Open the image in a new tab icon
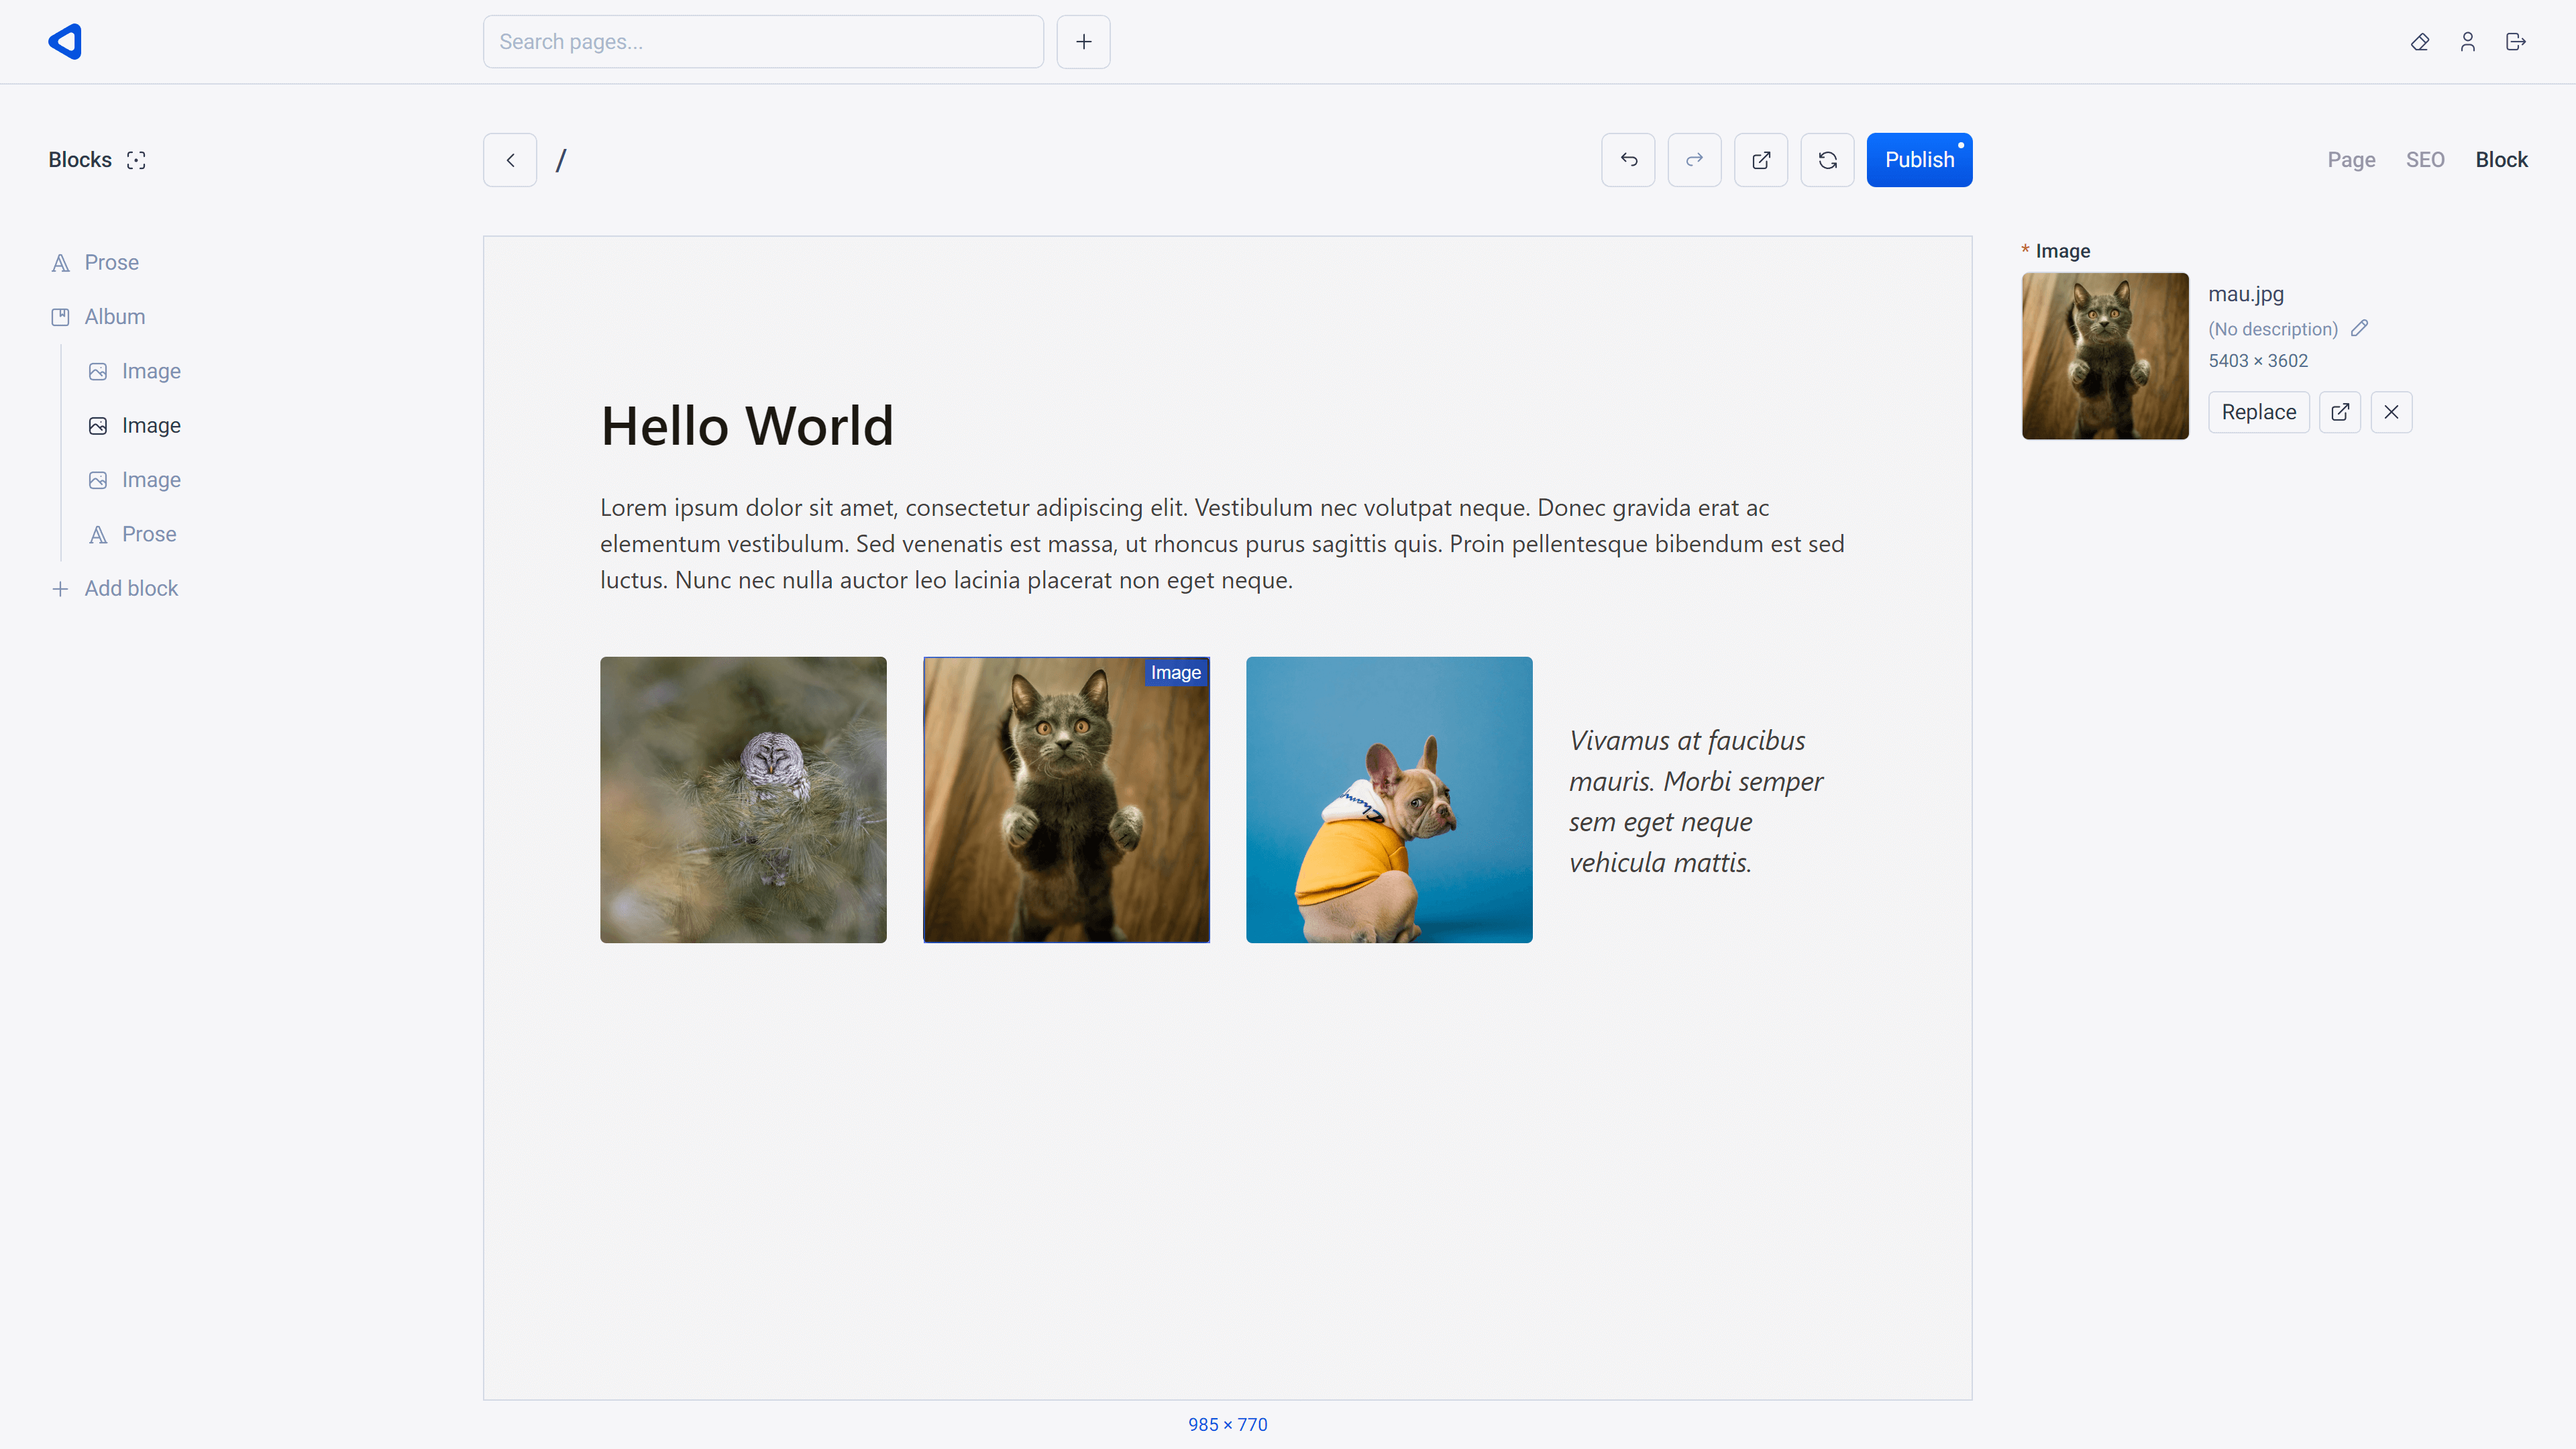 [2340, 412]
